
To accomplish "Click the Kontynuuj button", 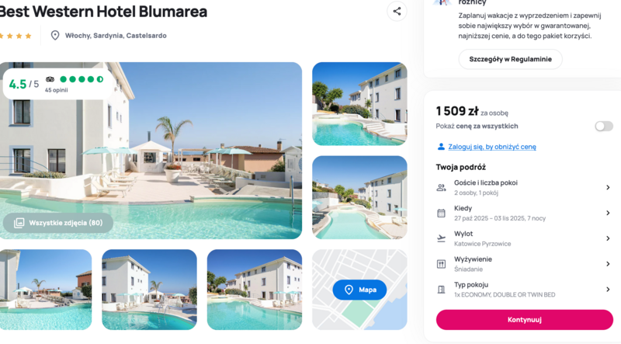I will 525,320.
